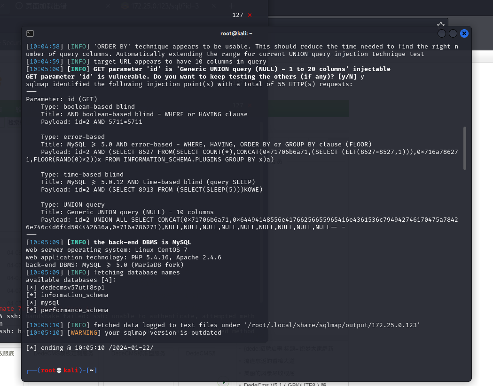Click the 'Type: boolean-based blind' line
Viewport: 493px width, 386px height.
(x=88, y=107)
